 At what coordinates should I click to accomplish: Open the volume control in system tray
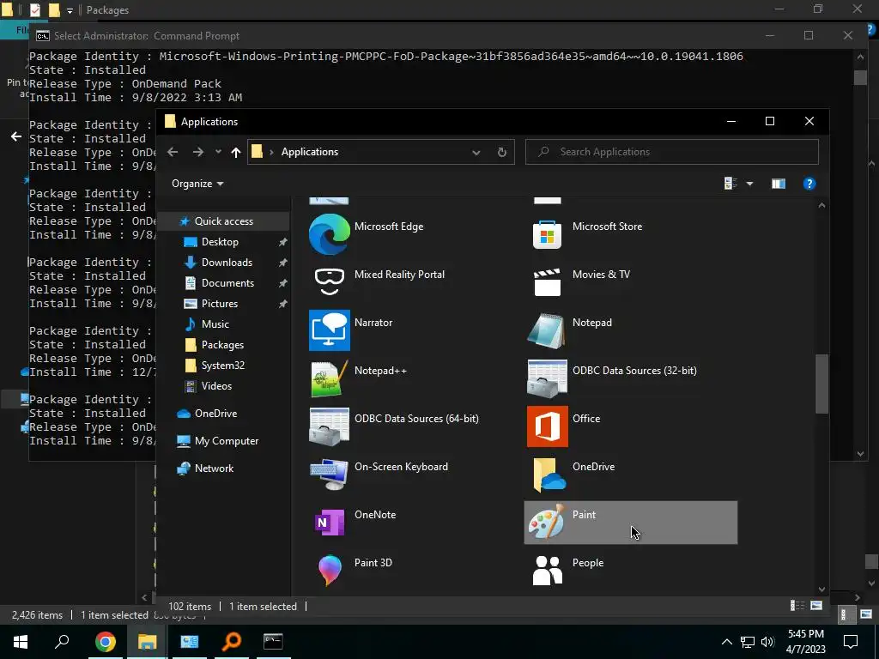click(768, 642)
